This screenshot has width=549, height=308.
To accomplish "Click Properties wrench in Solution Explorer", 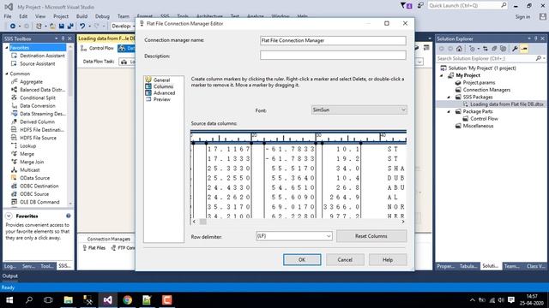I will coord(515,49).
